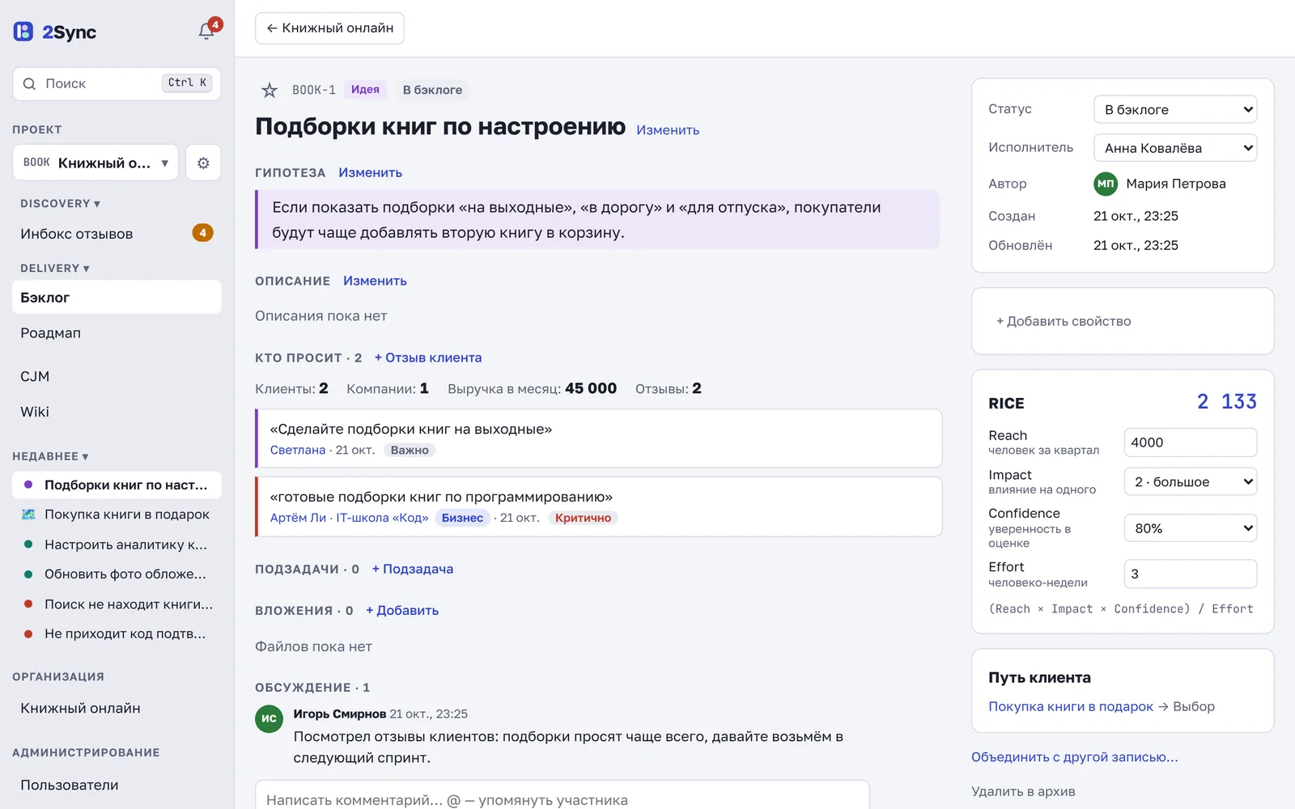Open the Confidence 80% dropdown
This screenshot has height=809, width=1295.
point(1191,528)
